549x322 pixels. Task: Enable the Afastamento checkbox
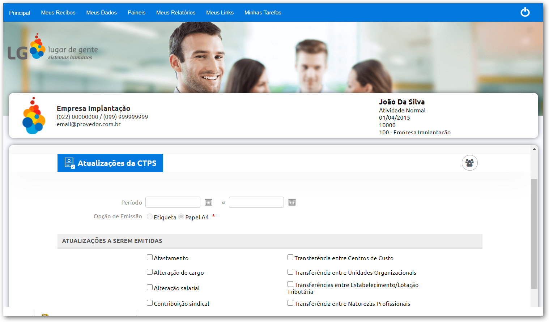pyautogui.click(x=149, y=257)
